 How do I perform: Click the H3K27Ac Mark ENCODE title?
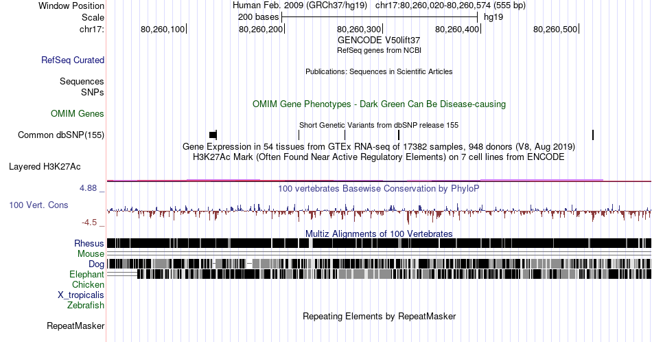(379, 157)
